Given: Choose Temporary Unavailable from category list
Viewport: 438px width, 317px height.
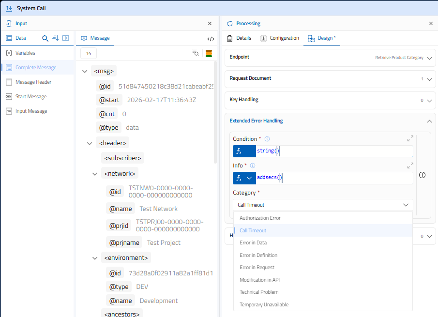Looking at the screenshot, I should [264, 304].
